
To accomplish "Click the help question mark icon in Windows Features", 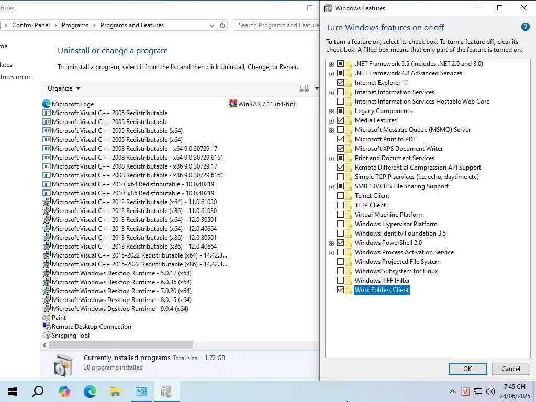I will pos(525,27).
